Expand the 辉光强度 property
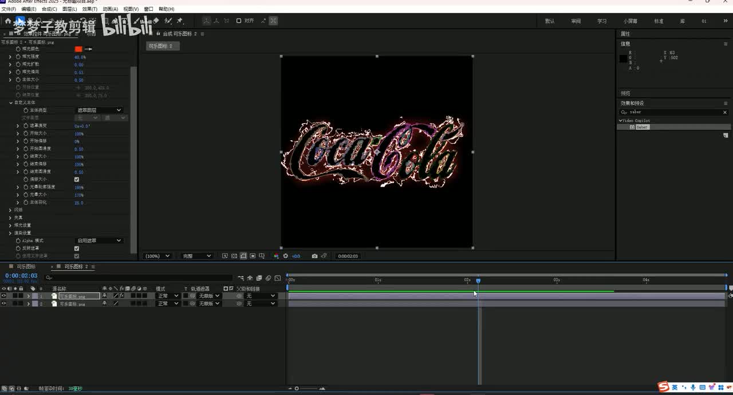733x395 pixels. [x=10, y=57]
